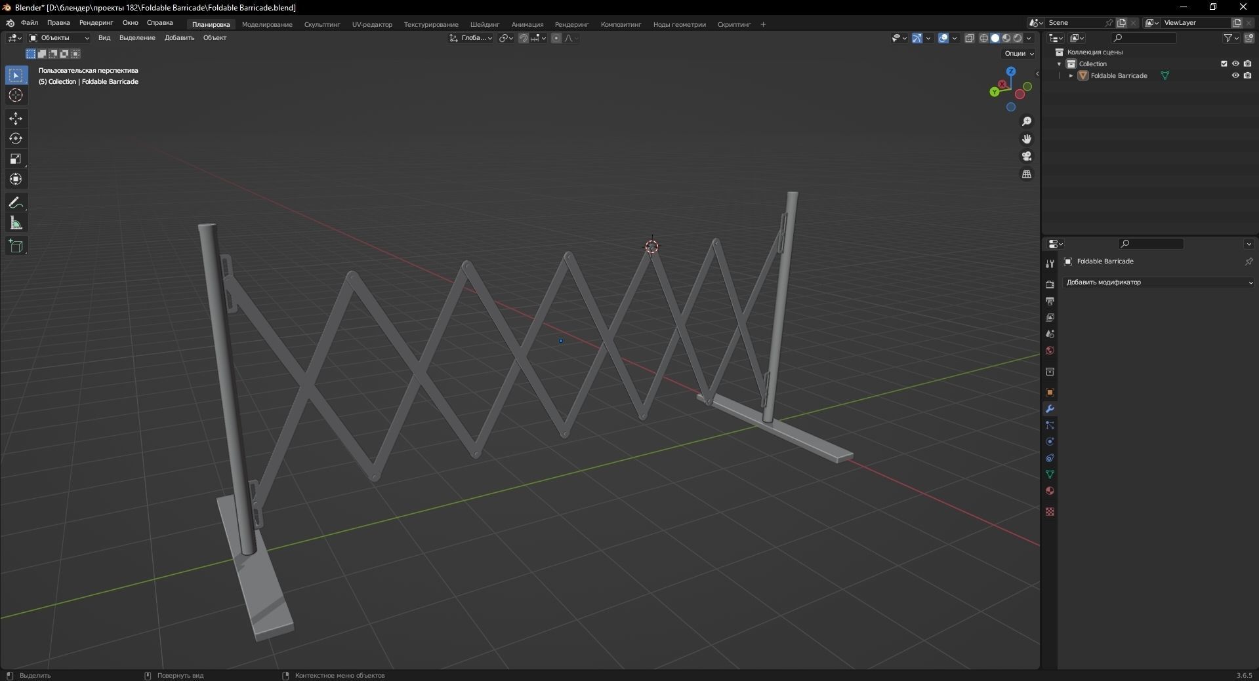Open the pivot point dropdown
The image size is (1259, 681).
pos(506,38)
